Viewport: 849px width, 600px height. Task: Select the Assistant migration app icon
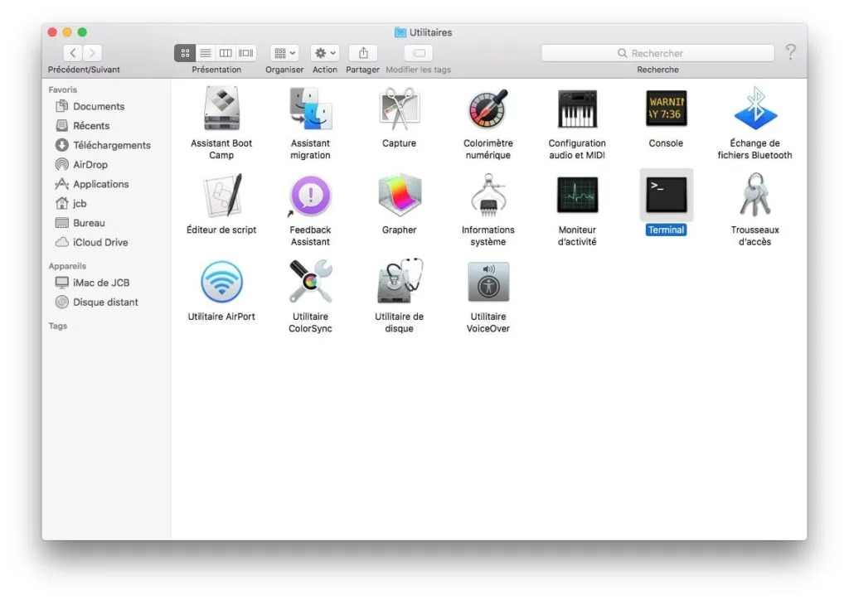310,109
